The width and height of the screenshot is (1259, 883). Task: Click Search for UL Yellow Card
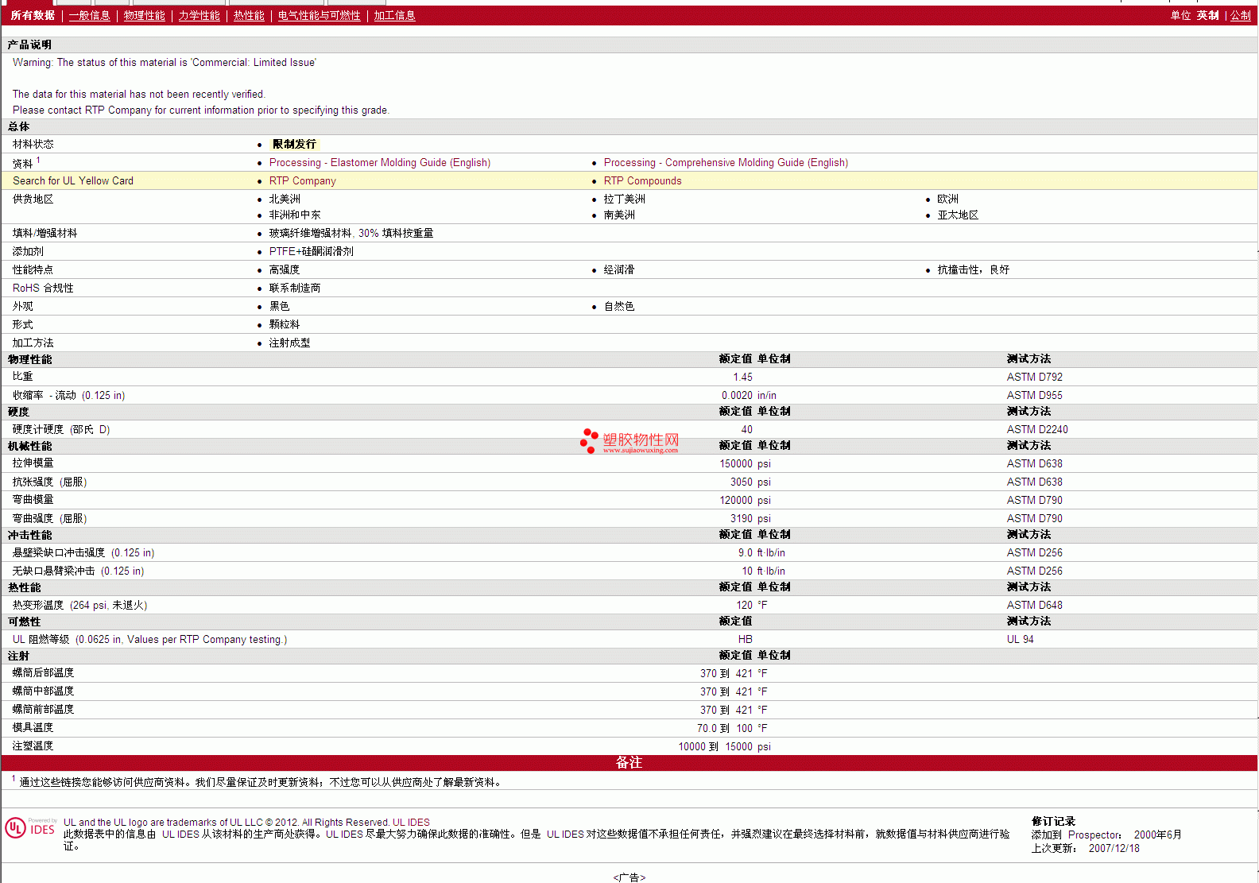(73, 181)
